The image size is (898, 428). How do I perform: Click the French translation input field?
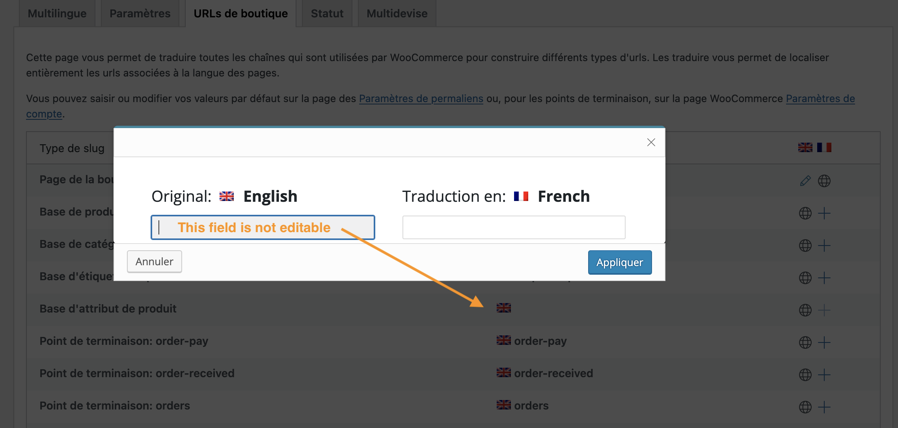[x=514, y=227]
